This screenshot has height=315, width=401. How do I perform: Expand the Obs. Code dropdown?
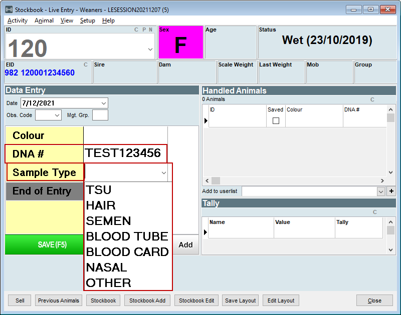tap(57, 115)
